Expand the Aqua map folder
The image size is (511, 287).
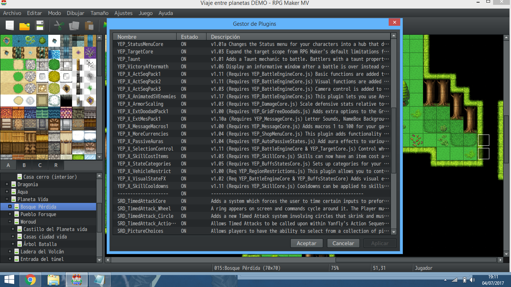tap(7, 192)
